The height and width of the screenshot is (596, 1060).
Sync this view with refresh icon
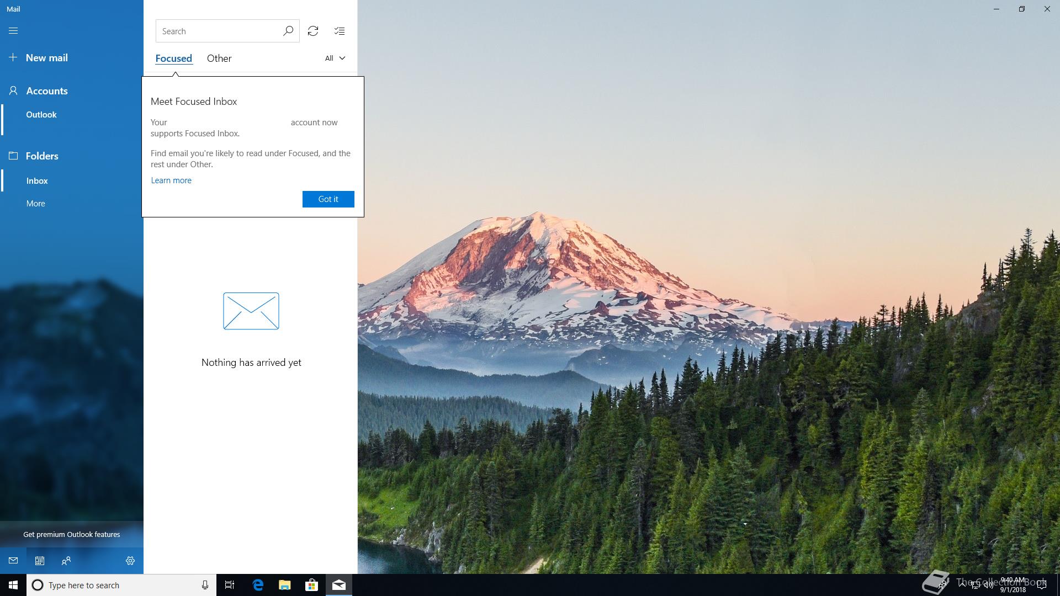313,31
